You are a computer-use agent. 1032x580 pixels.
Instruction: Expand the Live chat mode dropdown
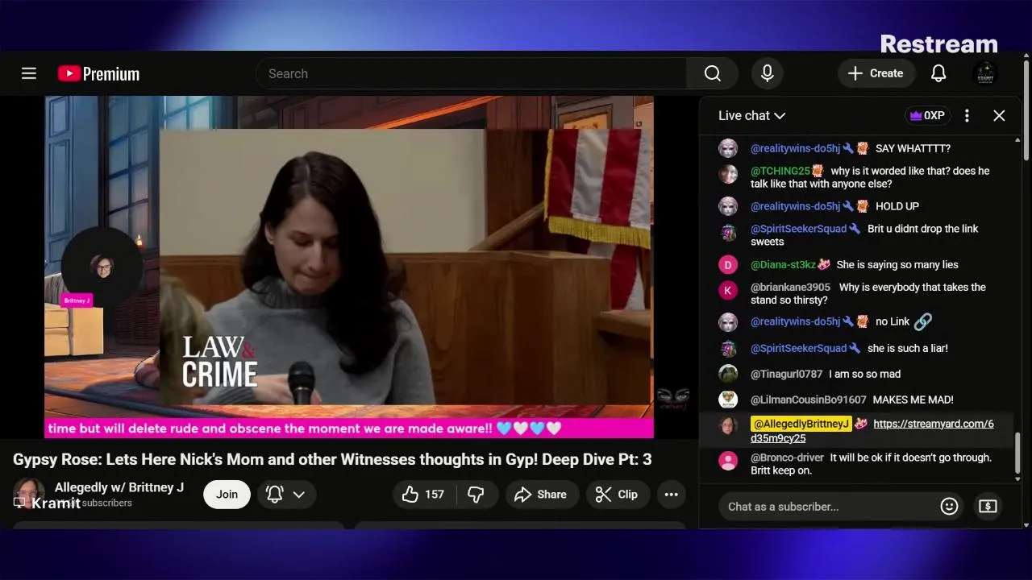click(751, 115)
